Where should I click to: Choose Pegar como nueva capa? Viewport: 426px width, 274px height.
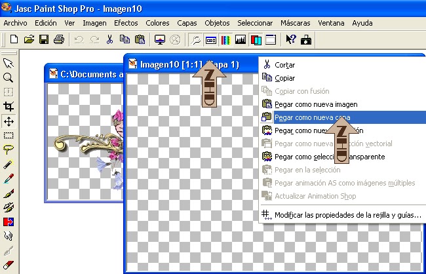point(343,117)
